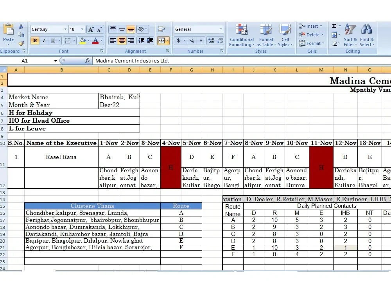Open Conditional Formatting menu
The height and width of the screenshot is (293, 391).
pos(242,36)
